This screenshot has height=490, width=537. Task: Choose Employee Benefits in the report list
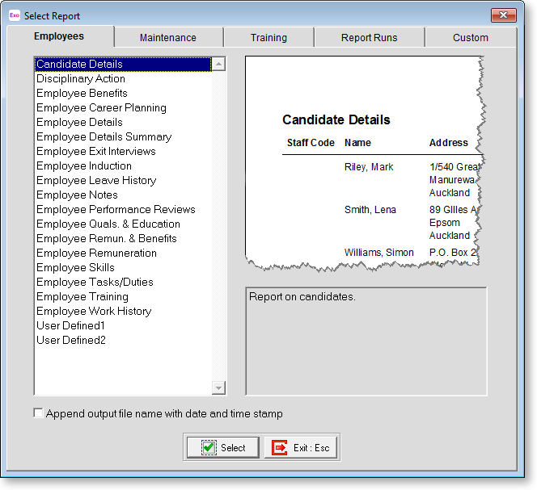[x=82, y=94]
